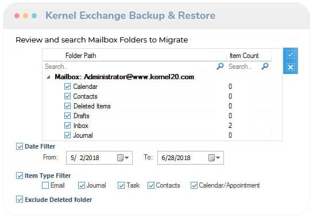313x218 pixels.
Task: Click the Calendar/Appointment label text
Action: click(x=229, y=185)
